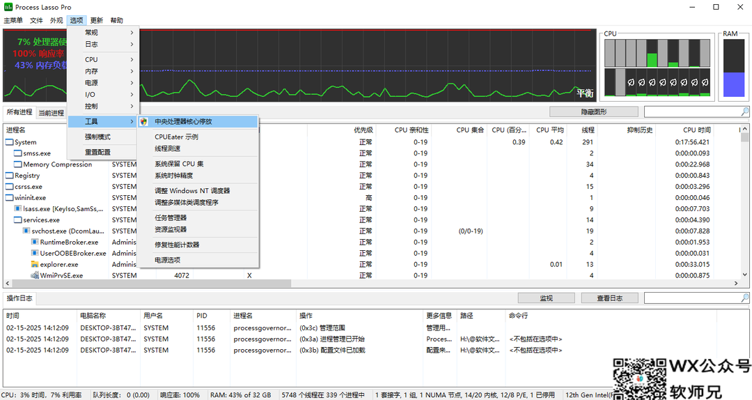This screenshot has height=400, width=752.
Task: Select 线程测速 menu item
Action: click(198, 148)
